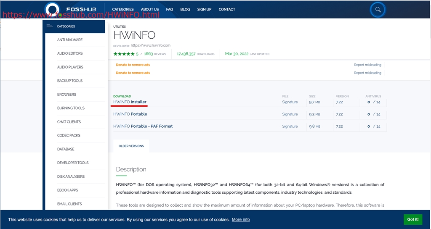Image resolution: width=431 pixels, height=229 pixels.
Task: Open Signature for HWiNFO Portable
Action: (290, 114)
